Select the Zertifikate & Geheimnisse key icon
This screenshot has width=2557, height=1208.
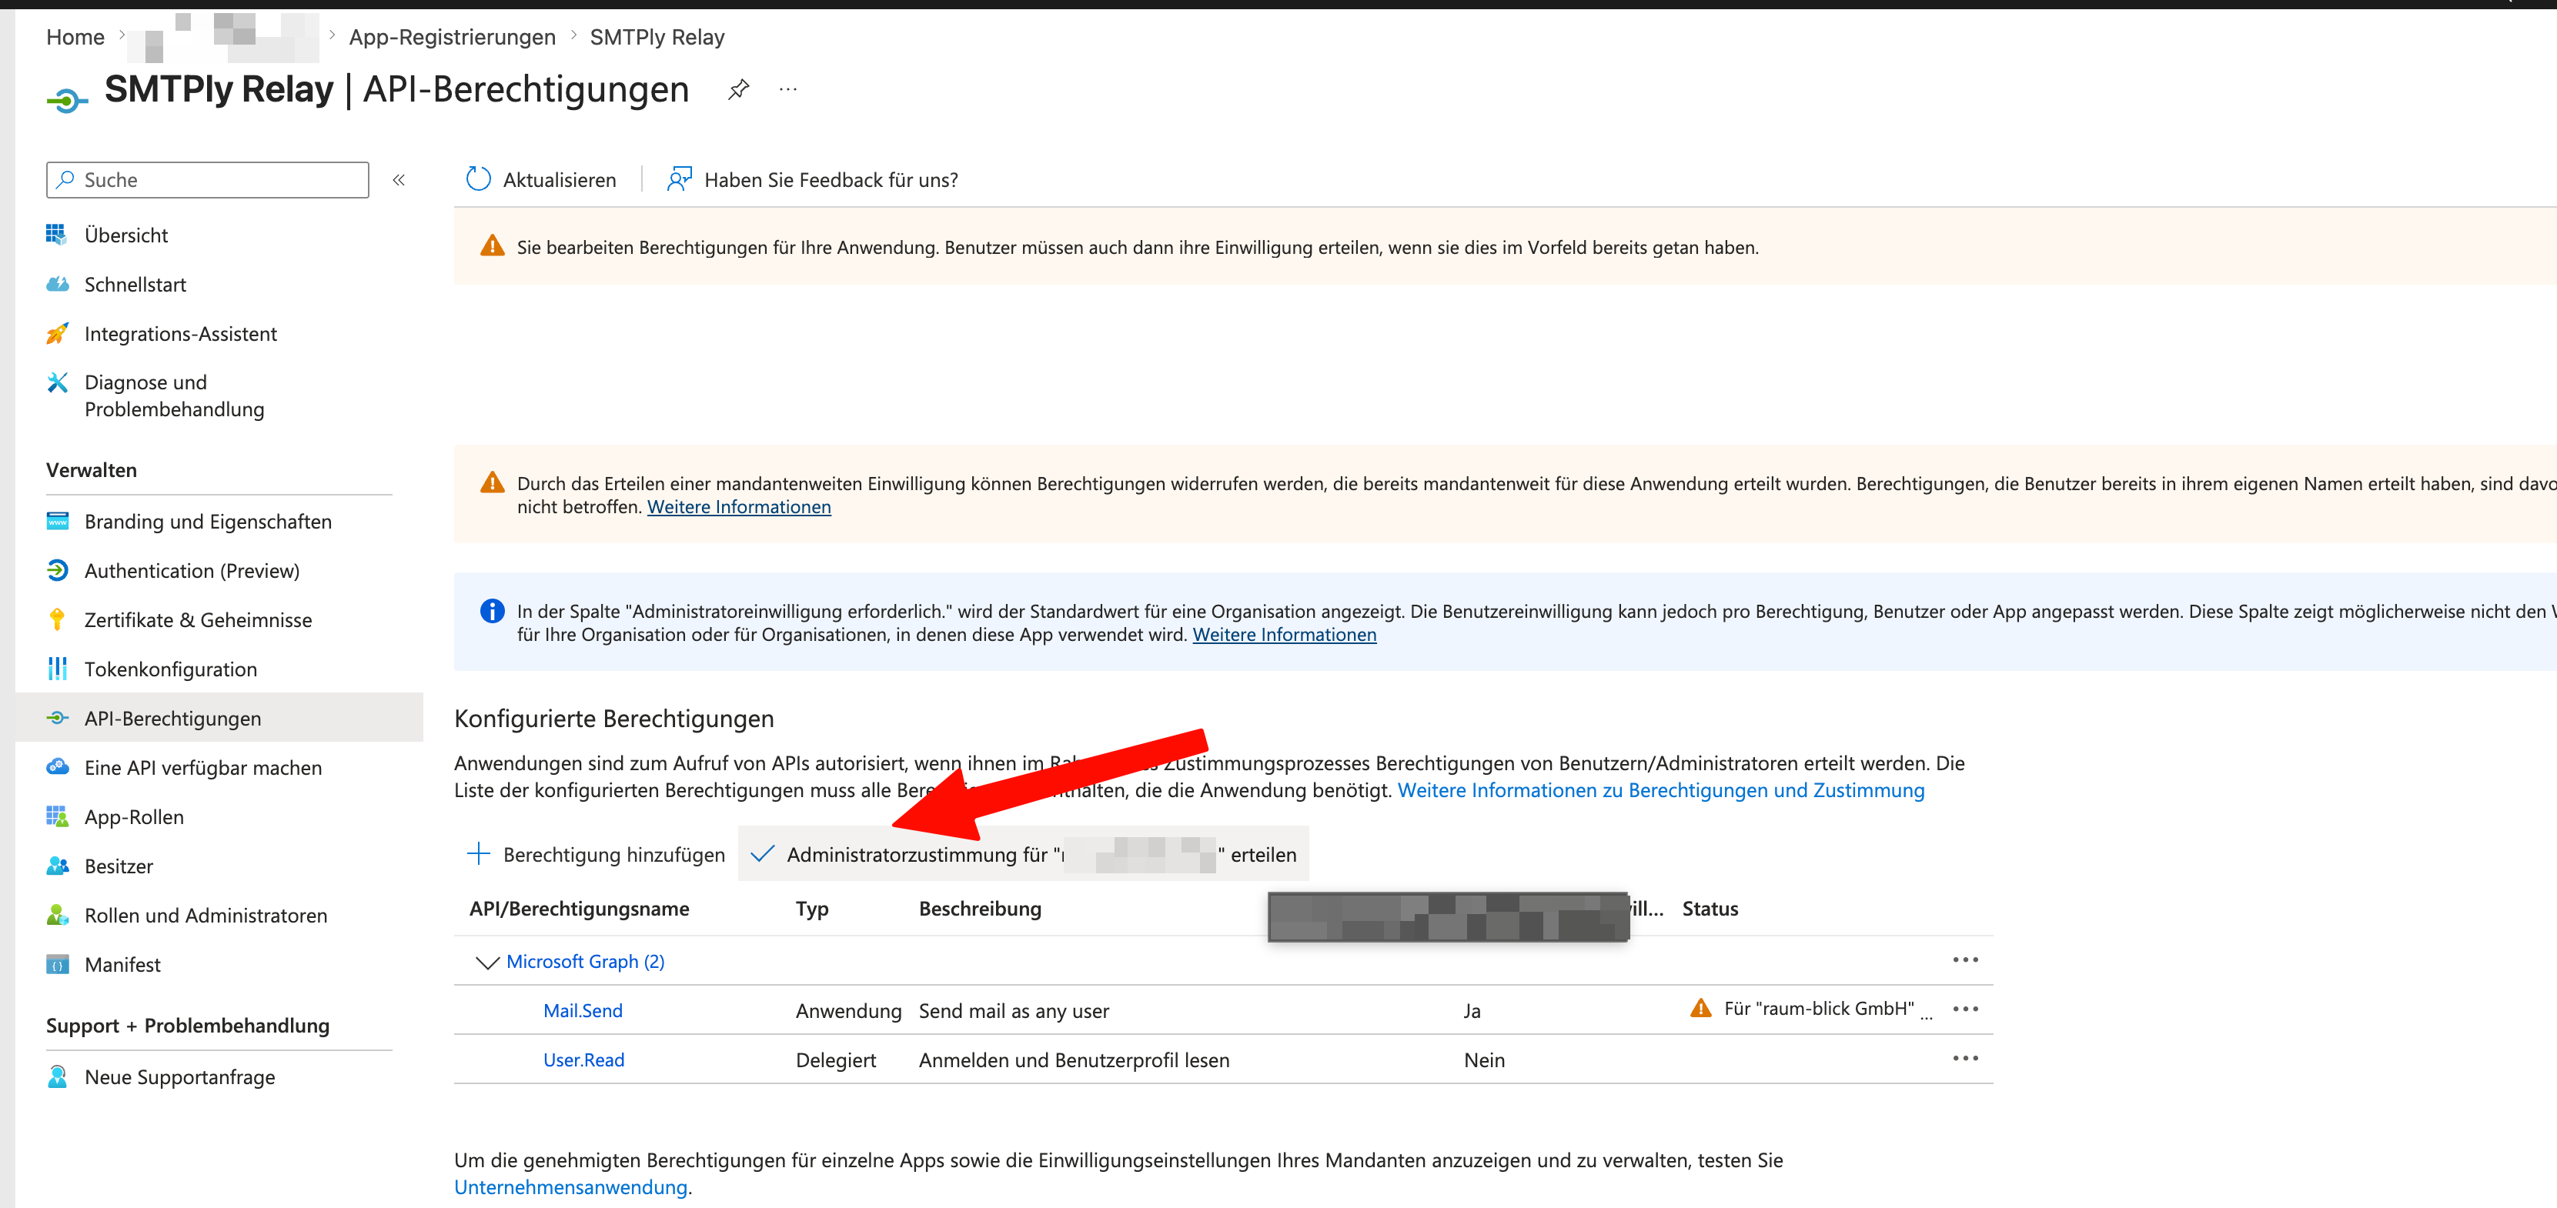pyautogui.click(x=58, y=619)
